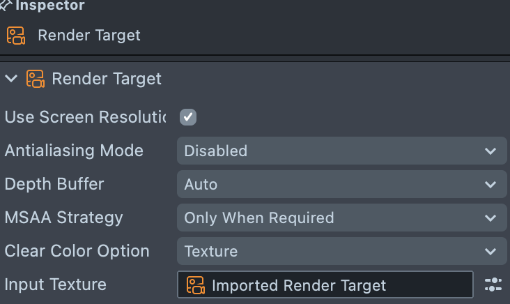This screenshot has height=304, width=510.
Task: Open the Input Texture picker options icon
Action: (x=493, y=284)
